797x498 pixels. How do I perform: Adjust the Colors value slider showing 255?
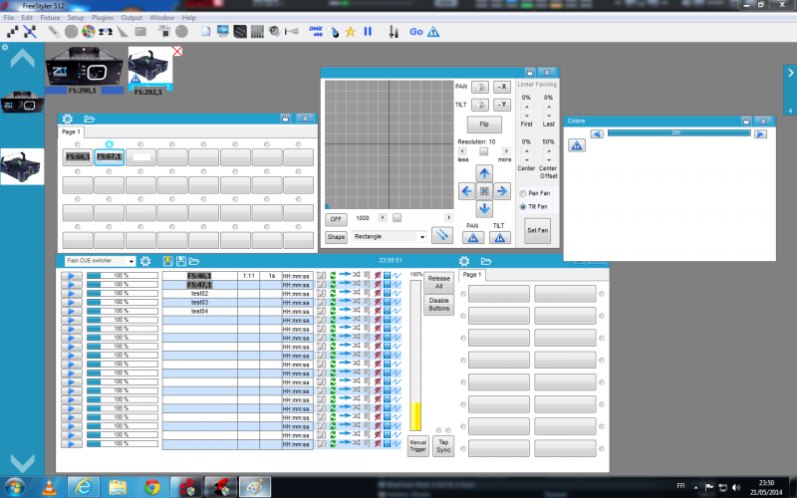click(x=678, y=133)
